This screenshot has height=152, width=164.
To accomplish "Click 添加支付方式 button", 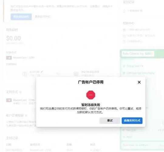I will [132, 120].
